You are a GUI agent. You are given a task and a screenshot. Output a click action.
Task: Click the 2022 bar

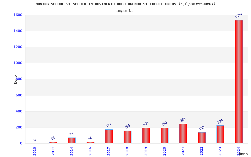point(202,138)
